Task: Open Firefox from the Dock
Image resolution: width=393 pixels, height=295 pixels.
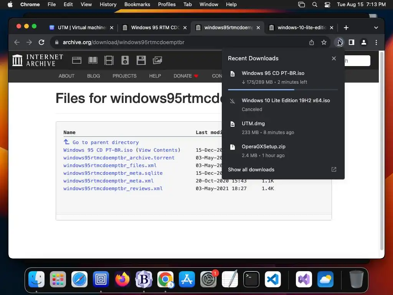Action: 122,279
